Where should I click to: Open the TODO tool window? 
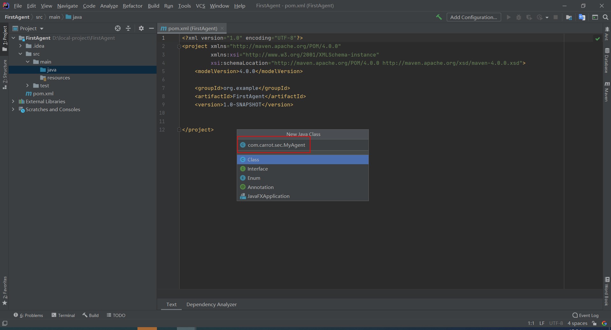(x=116, y=315)
